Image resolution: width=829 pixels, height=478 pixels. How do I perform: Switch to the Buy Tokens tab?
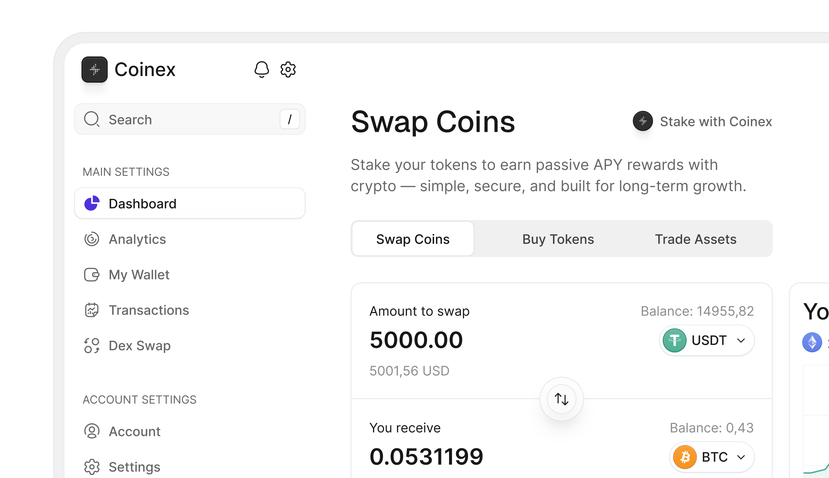(x=558, y=239)
